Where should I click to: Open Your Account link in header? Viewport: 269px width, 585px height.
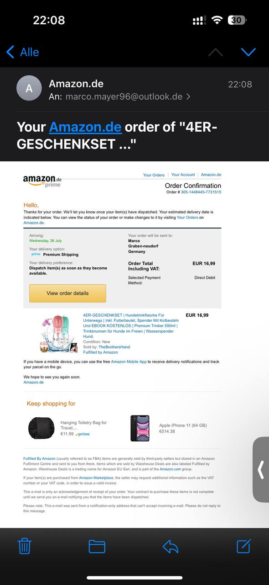183,175
